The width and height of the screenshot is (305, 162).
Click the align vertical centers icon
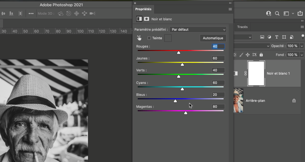tap(3, 13)
